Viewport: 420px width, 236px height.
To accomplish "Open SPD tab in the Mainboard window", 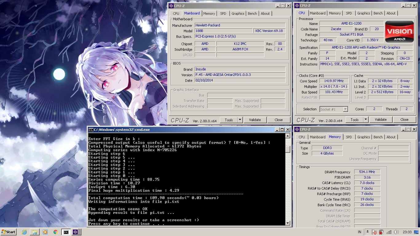I will 223,14.
